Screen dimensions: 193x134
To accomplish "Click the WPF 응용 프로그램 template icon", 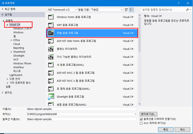I will pos(51,25).
